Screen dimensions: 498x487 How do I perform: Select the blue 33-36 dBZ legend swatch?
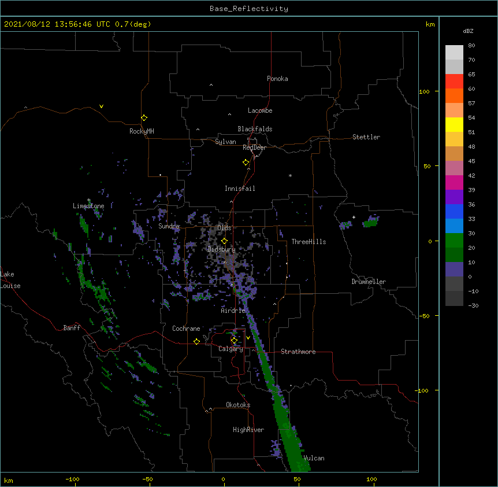(454, 211)
